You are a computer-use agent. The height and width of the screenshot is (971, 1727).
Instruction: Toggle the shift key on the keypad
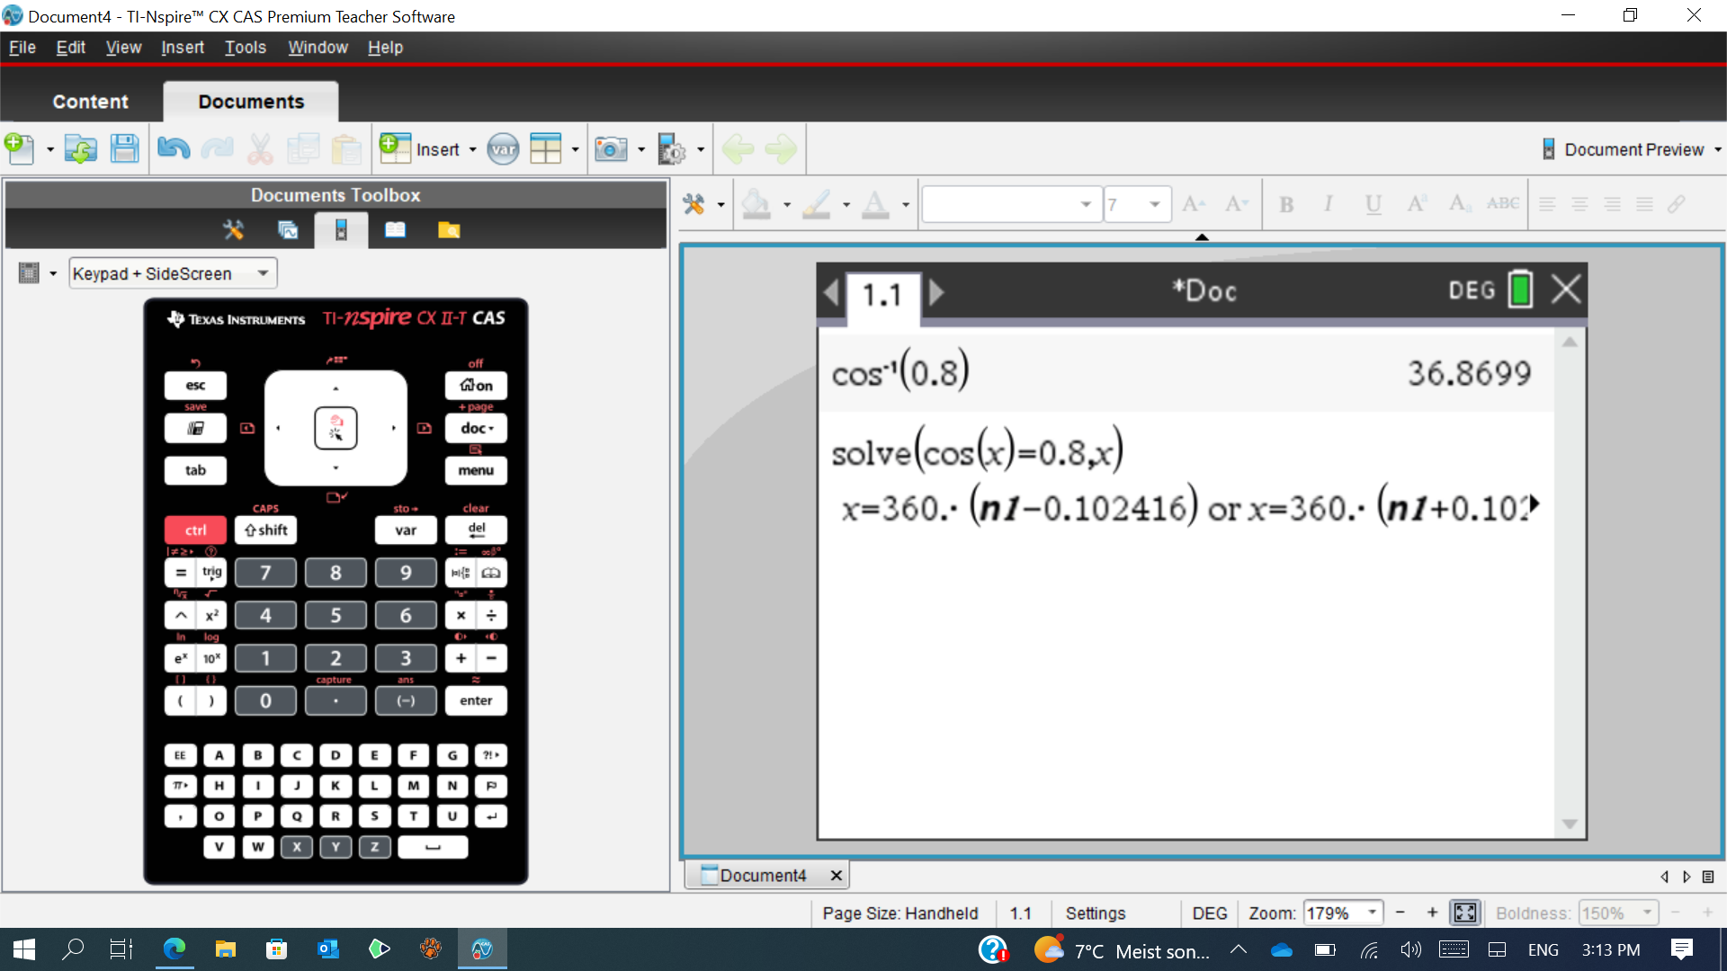pos(265,530)
